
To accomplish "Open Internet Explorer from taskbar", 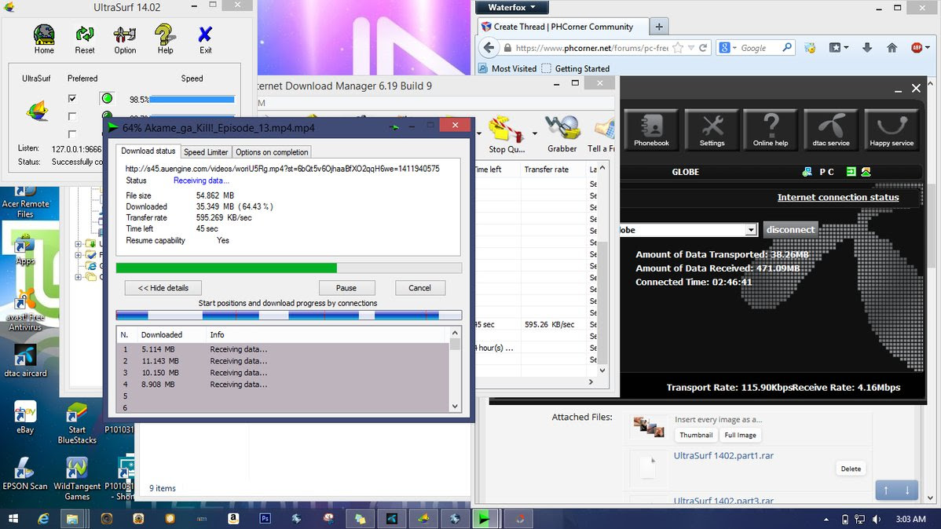I will point(43,519).
